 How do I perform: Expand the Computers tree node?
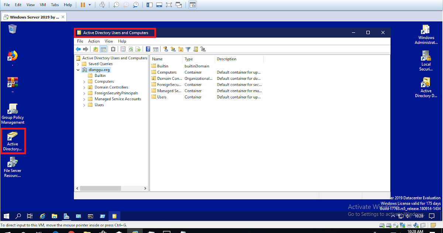click(x=84, y=81)
